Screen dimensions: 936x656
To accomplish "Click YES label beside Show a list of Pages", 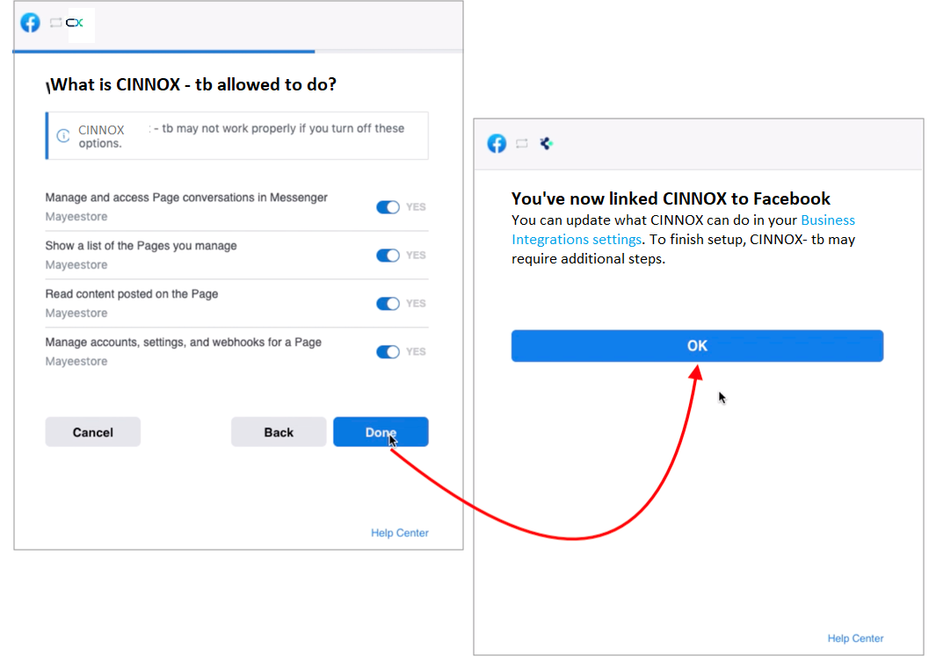I will click(416, 256).
